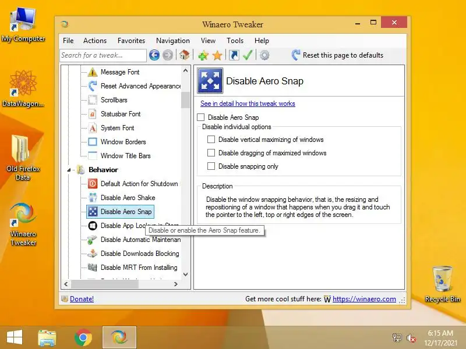The image size is (466, 349).
Task: Open File Explorer from the taskbar
Action: pos(47,338)
